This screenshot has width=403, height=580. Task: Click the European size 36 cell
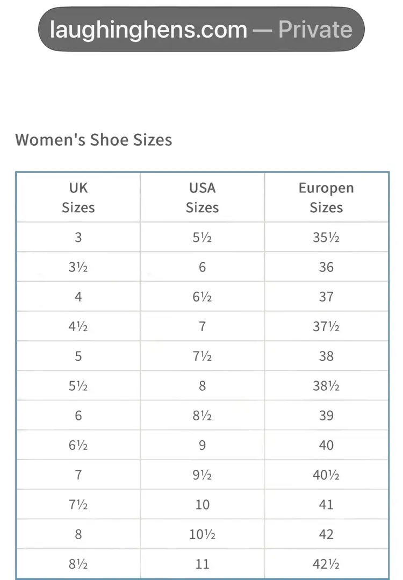326,267
